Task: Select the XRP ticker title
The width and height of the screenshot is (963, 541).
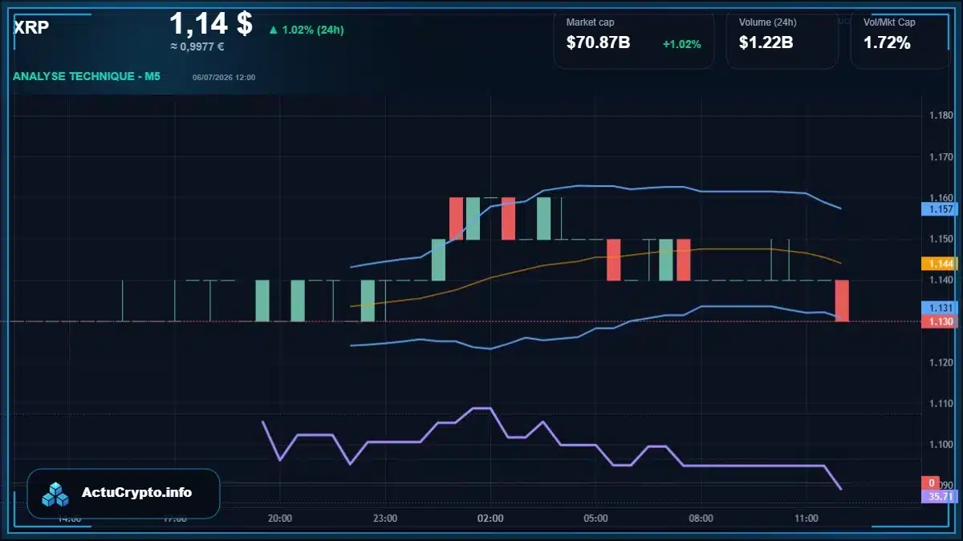Action: 31,26
